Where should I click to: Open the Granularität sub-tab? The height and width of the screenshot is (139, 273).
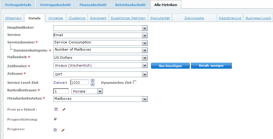pyautogui.click(x=160, y=18)
